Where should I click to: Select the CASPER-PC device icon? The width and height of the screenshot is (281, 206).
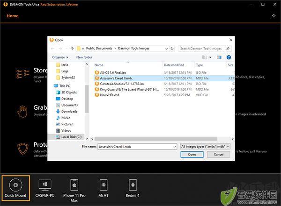[45, 185]
